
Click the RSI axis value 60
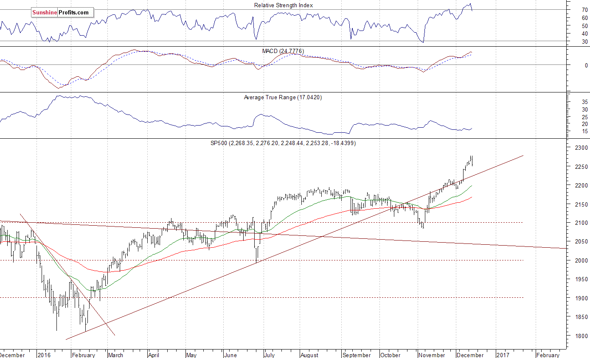pyautogui.click(x=584, y=18)
